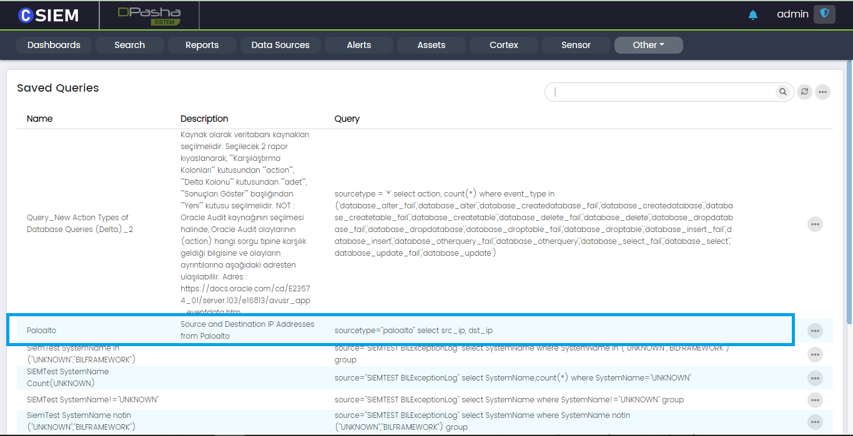The height and width of the screenshot is (436, 853).
Task: Navigate to Data Sources
Action: [280, 45]
